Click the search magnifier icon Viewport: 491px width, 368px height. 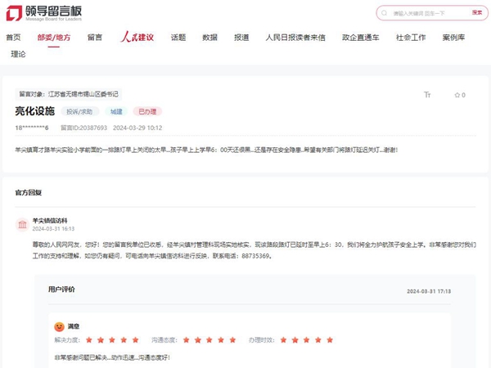tap(384, 13)
